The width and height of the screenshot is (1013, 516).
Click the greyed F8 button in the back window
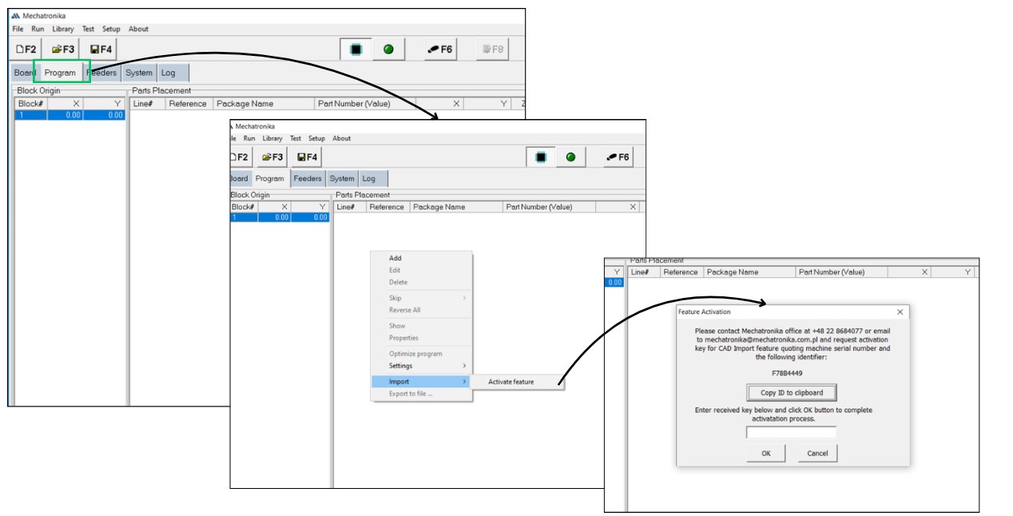492,50
